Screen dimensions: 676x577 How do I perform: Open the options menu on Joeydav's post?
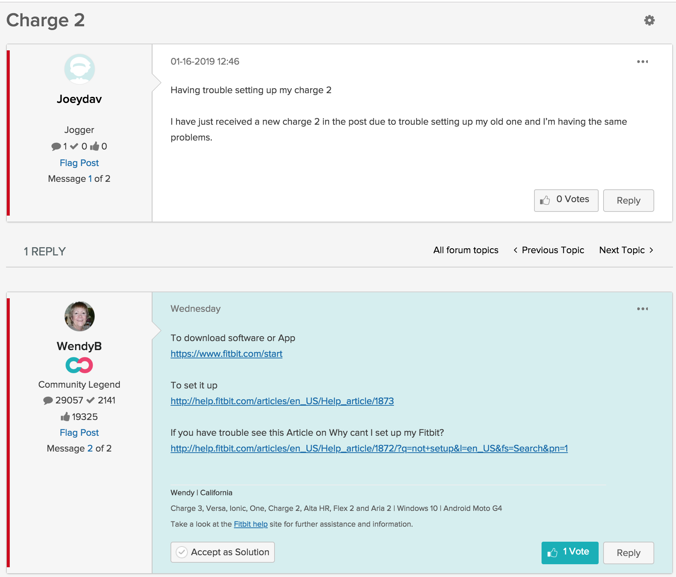(x=643, y=62)
